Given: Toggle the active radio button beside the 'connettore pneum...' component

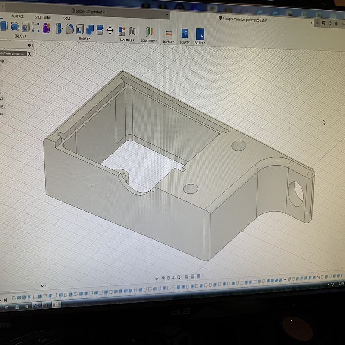Looking at the screenshot, I should (29, 54).
